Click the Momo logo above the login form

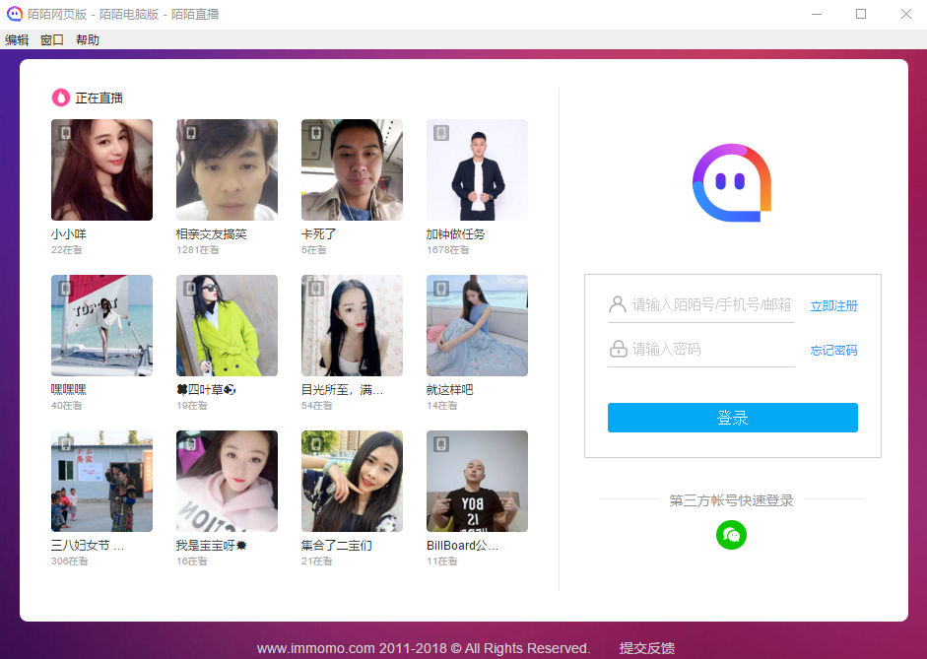coord(731,183)
